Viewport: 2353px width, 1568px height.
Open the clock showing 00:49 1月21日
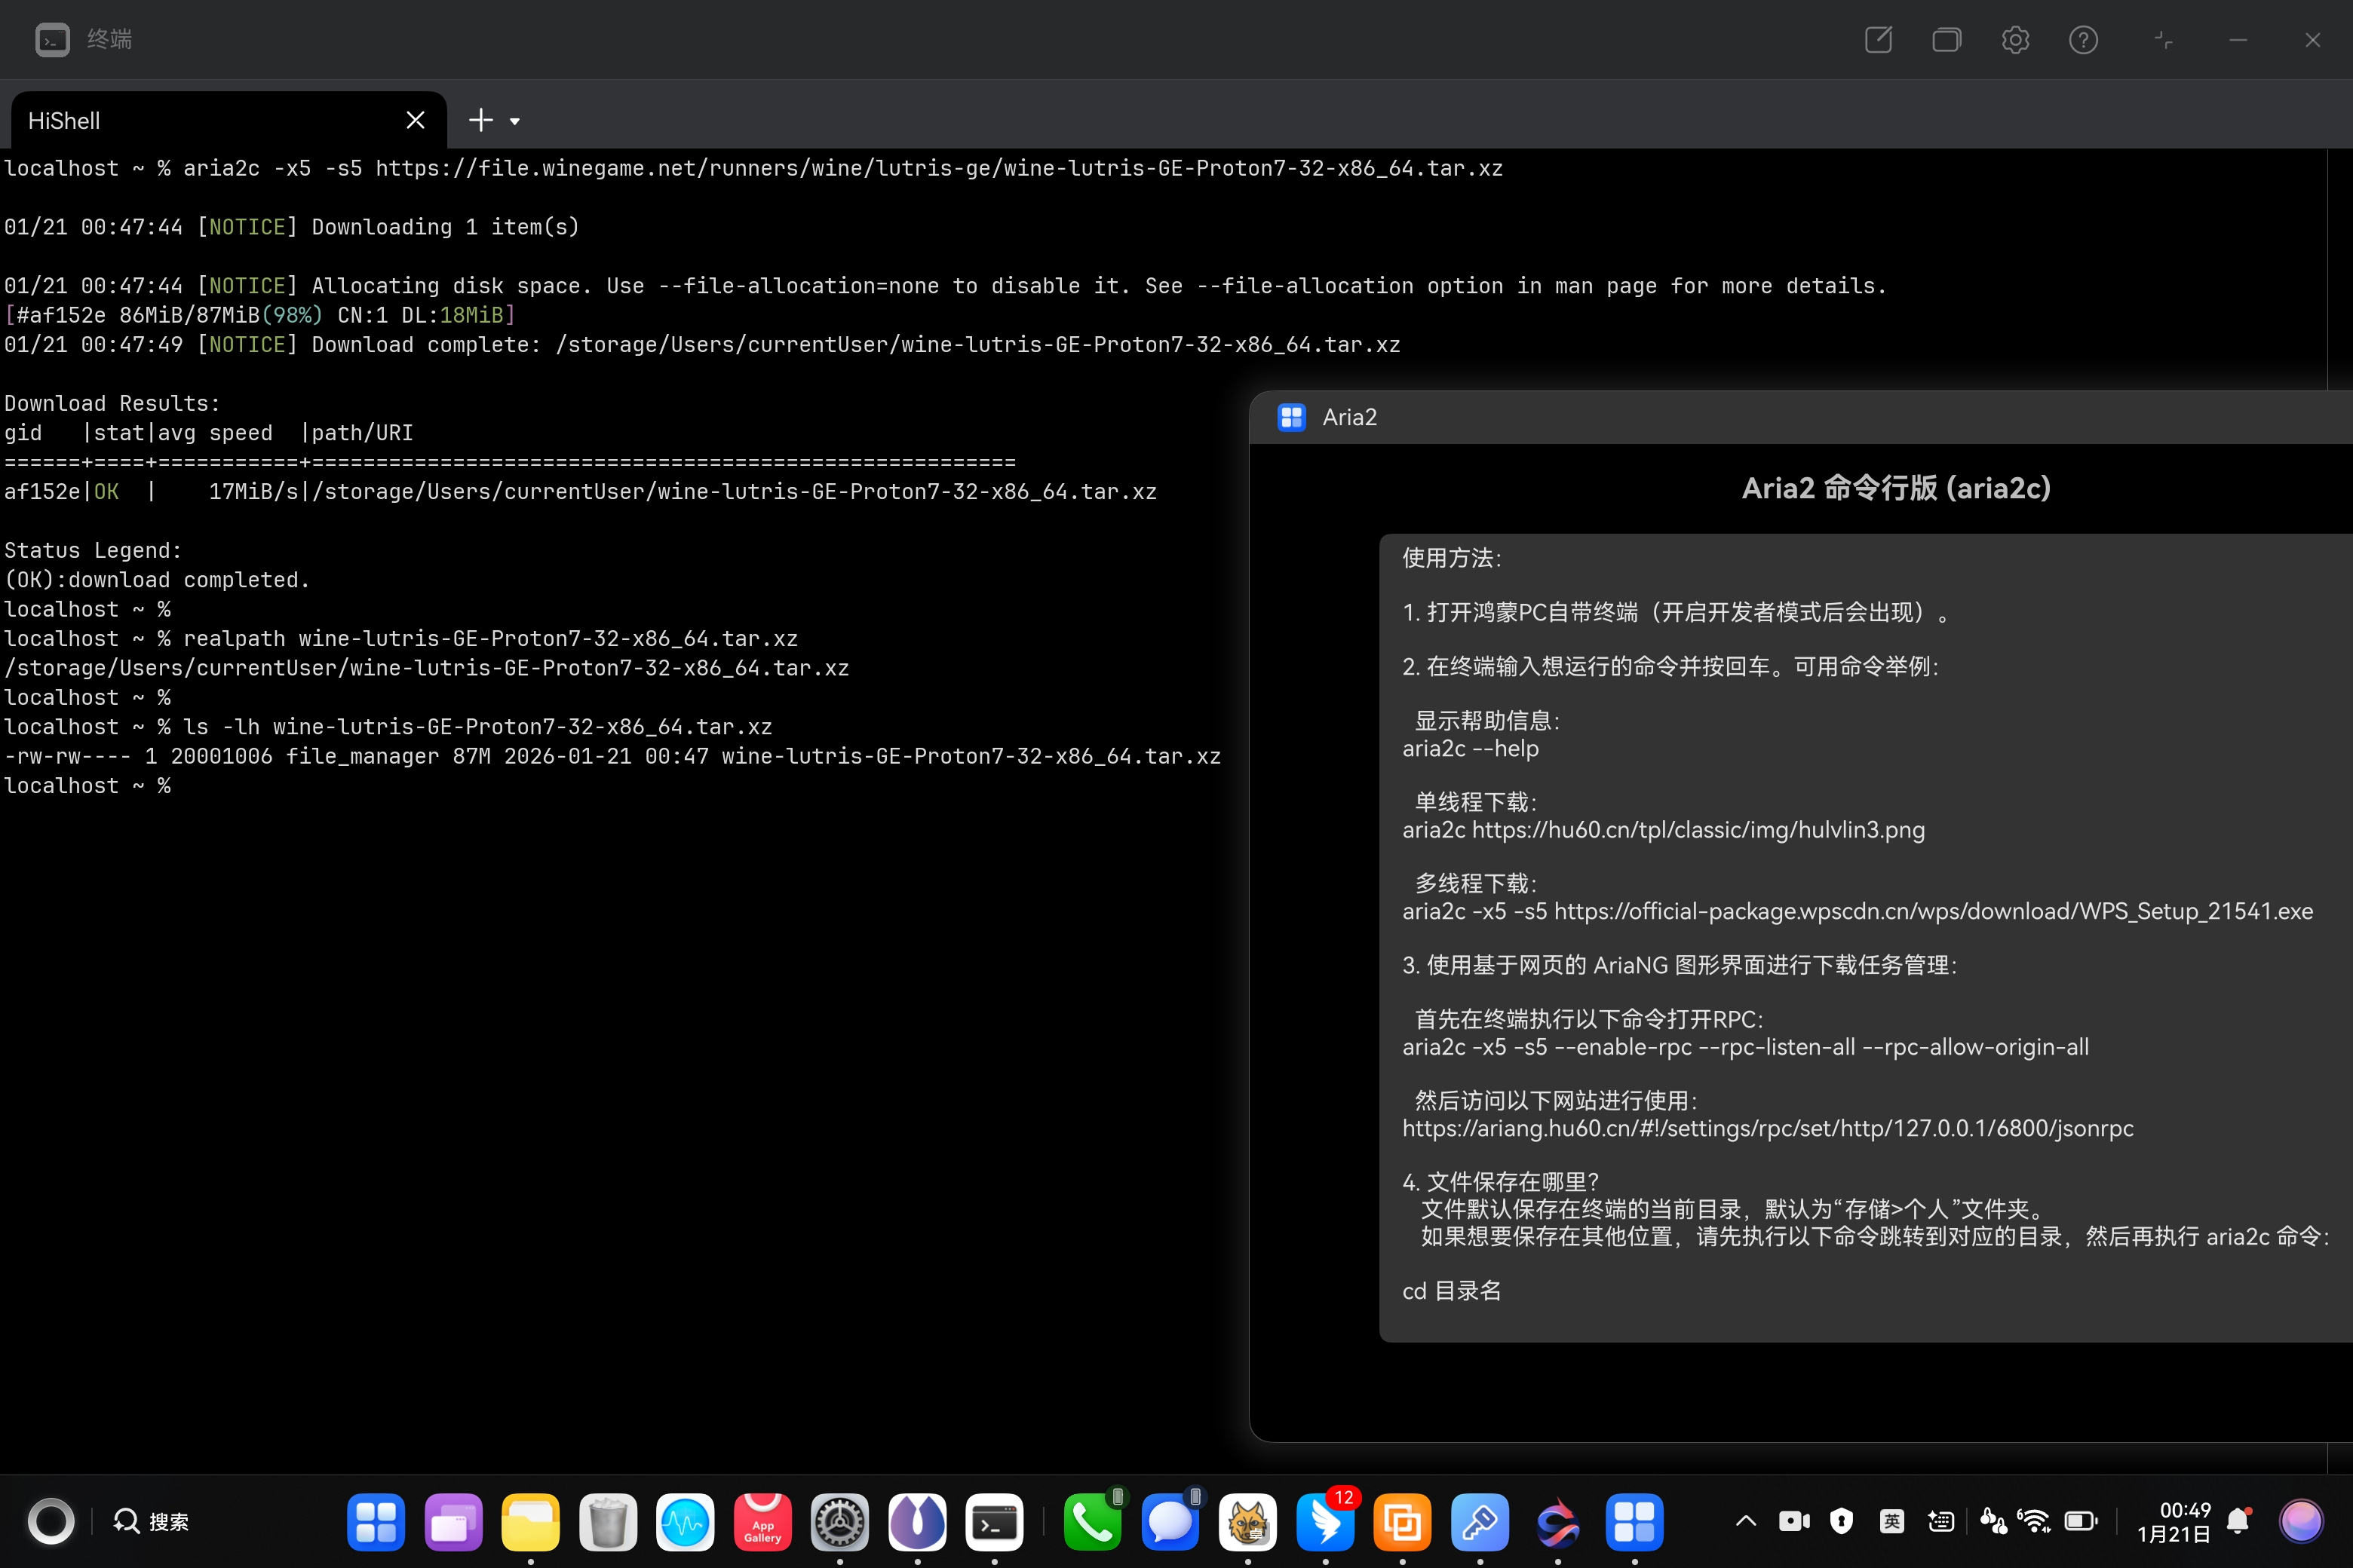[2174, 1521]
